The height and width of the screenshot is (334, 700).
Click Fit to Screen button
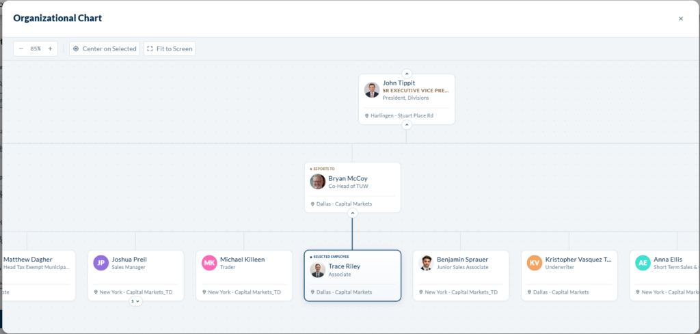coord(170,48)
